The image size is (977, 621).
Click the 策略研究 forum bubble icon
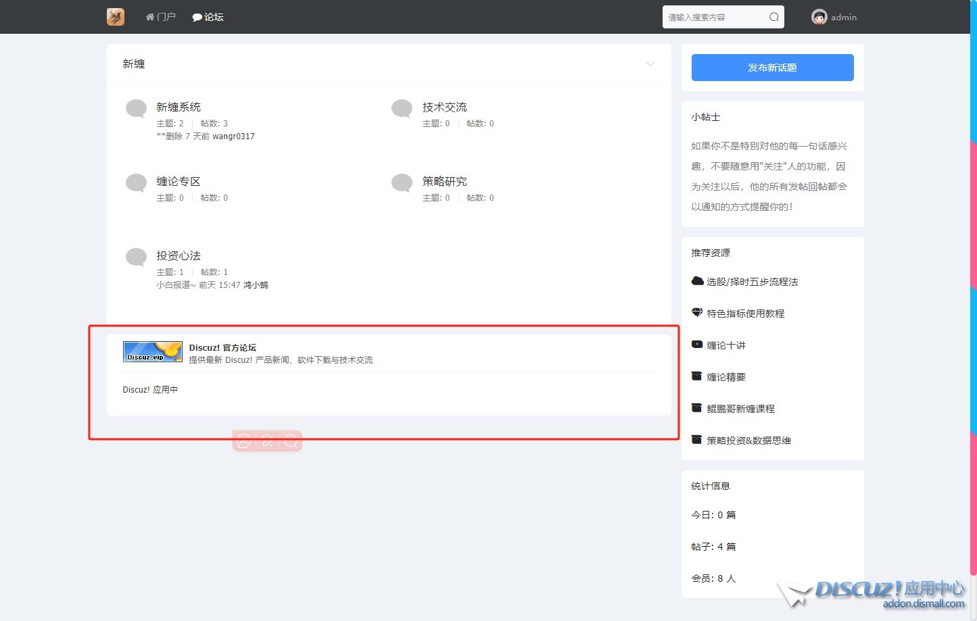(402, 183)
